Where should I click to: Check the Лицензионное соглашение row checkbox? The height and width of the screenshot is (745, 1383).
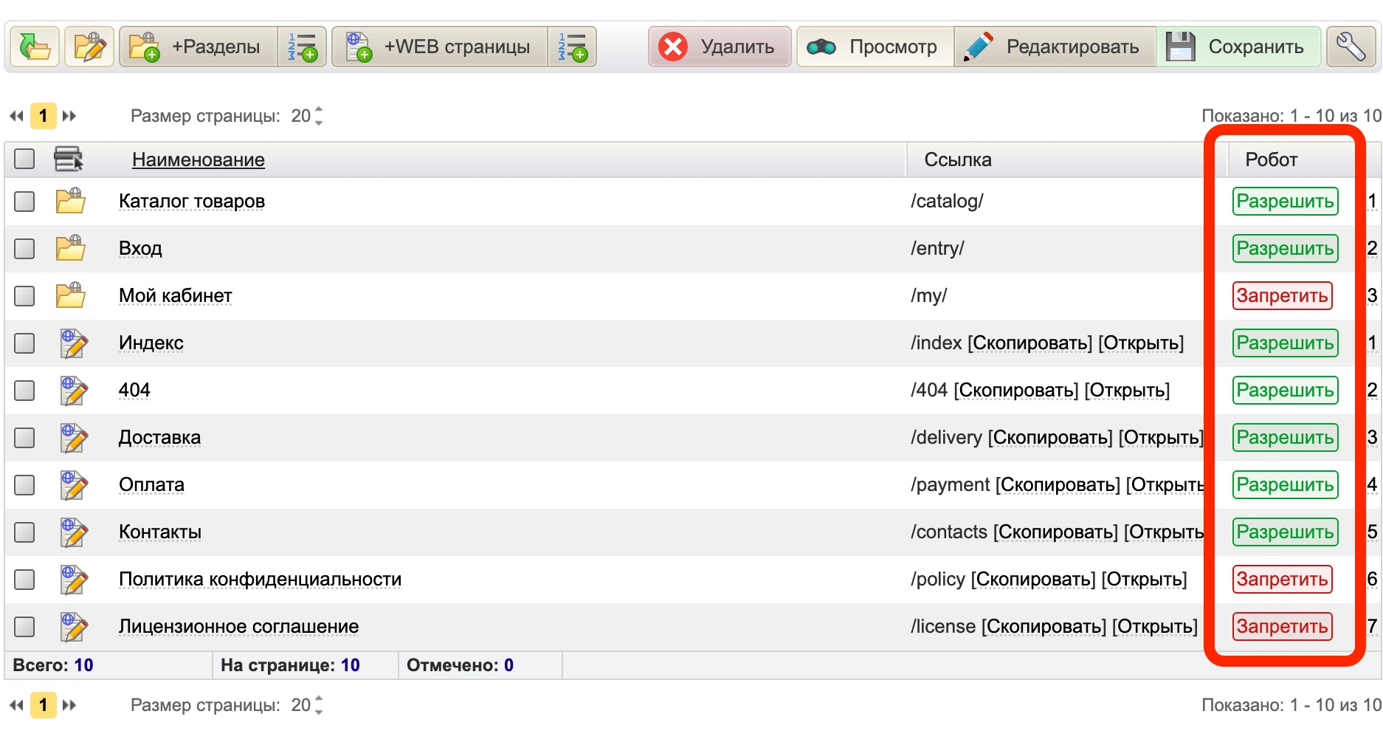[x=24, y=627]
